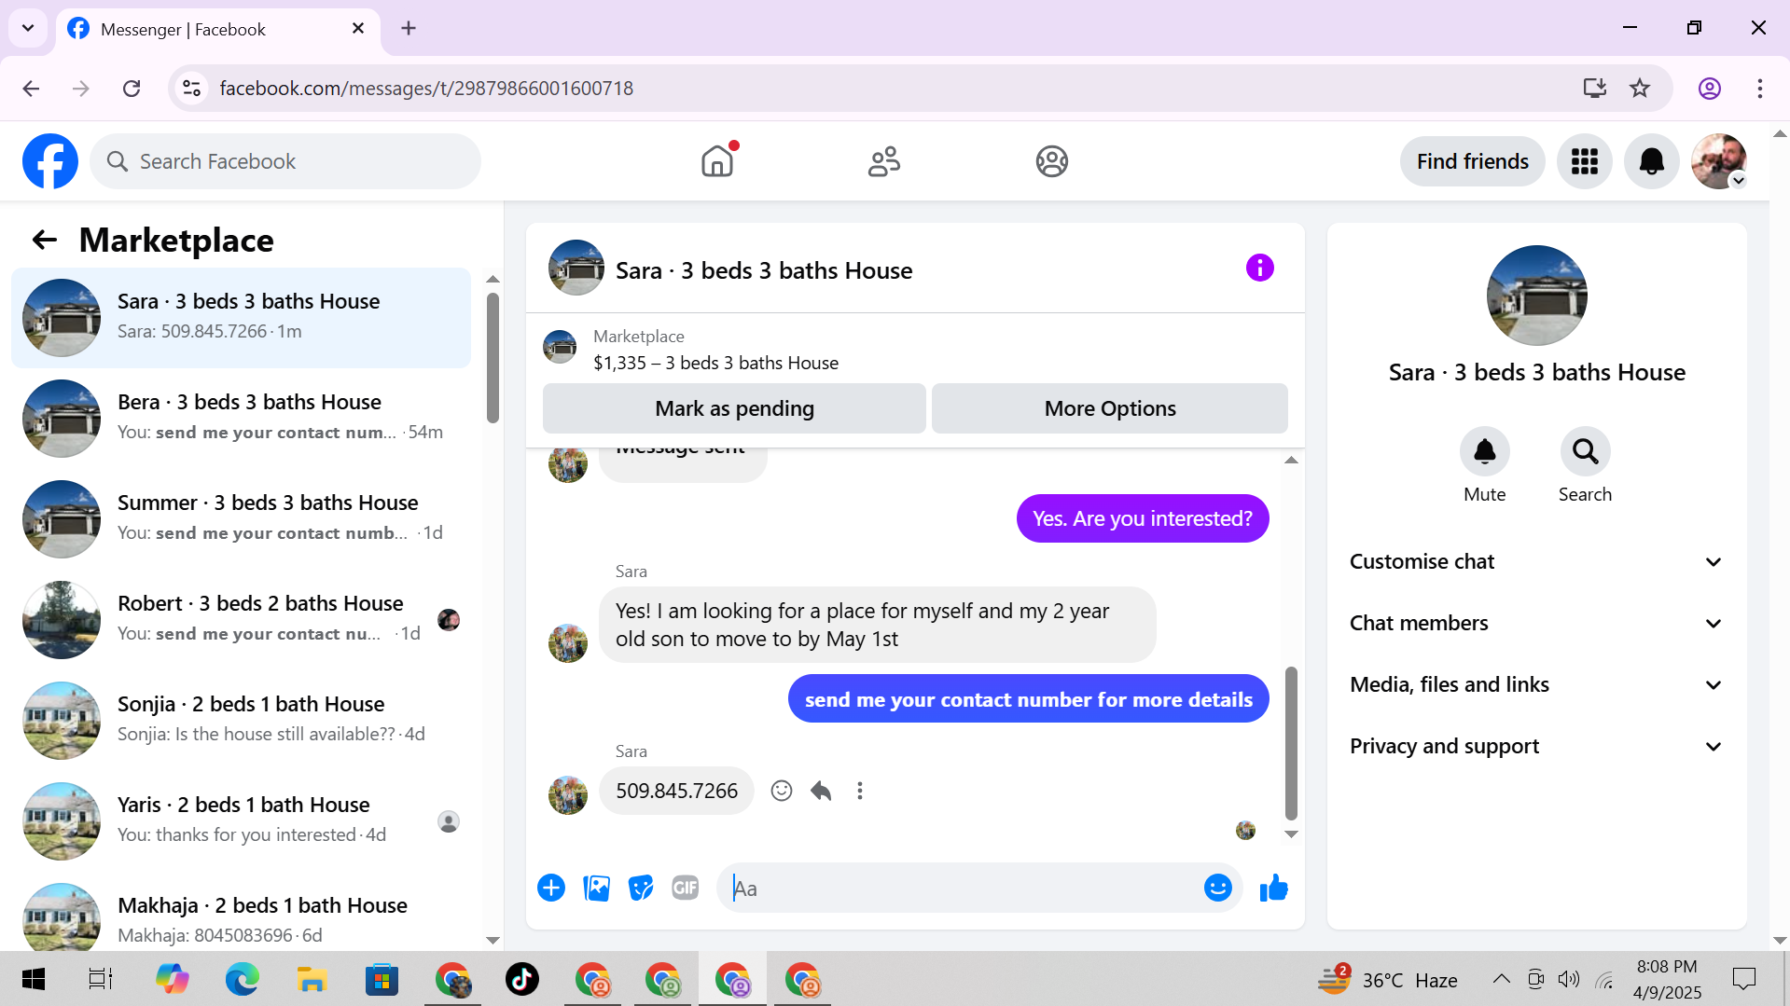The width and height of the screenshot is (1790, 1006).
Task: Reload the page in Chrome
Action: pyautogui.click(x=132, y=89)
